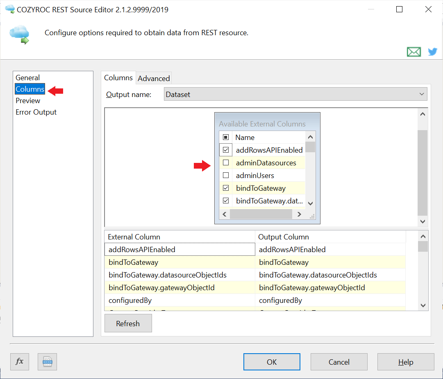Select Output Column bindToGateway.gatewayObjectId

pyautogui.click(x=331, y=288)
